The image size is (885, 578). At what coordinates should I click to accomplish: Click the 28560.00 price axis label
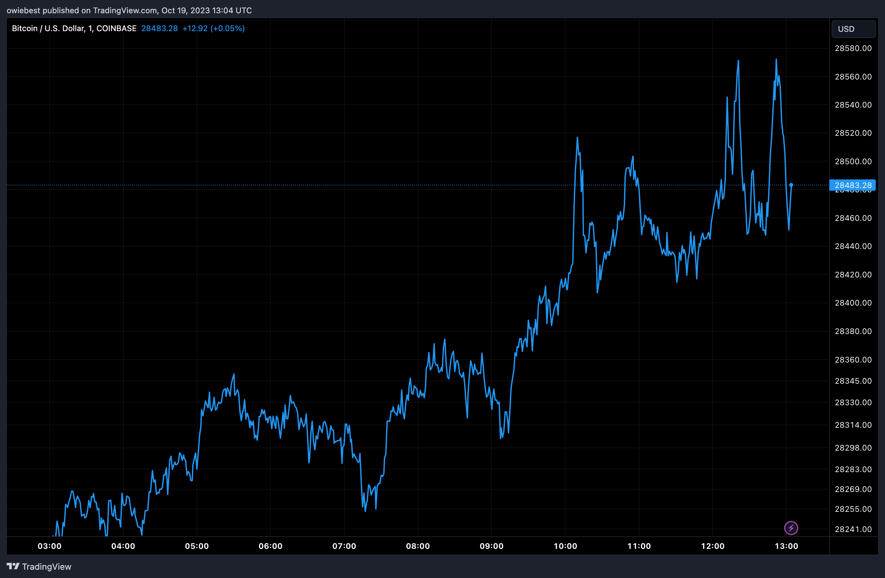coord(853,76)
